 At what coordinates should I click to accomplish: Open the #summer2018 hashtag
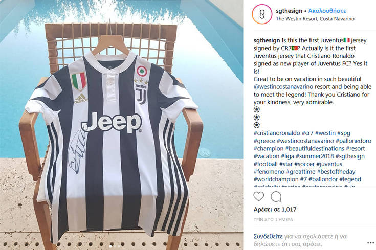coord(315,156)
